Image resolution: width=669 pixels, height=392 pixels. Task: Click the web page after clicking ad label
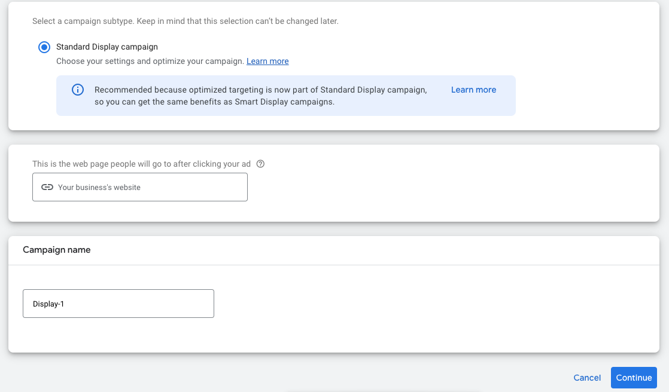tap(141, 164)
